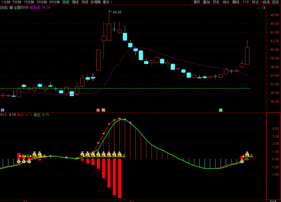
Task: Select the 周线 weekly chart tab
Action: coord(75,2)
